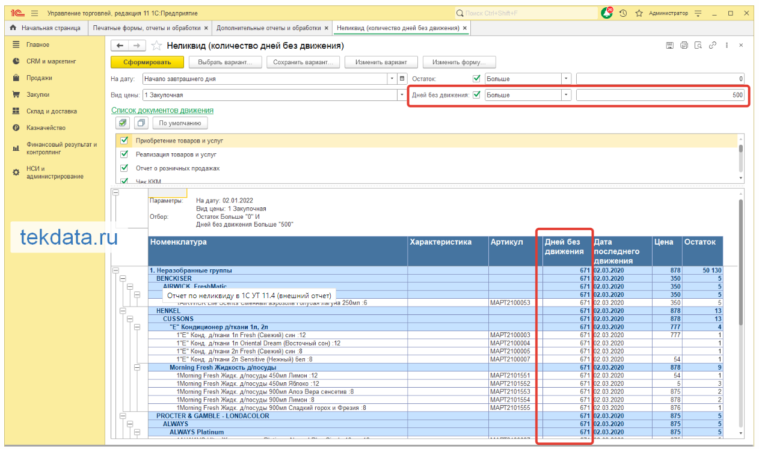
Task: Go back with the left arrow button
Action: [120, 46]
